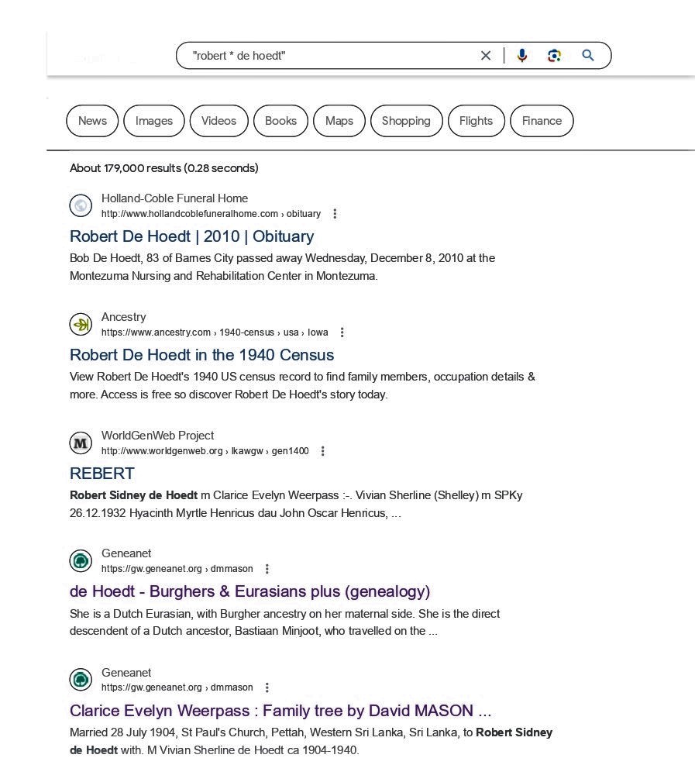Viewport: 695px width, 765px height.
Task: Open more options for WorldGenWeb result
Action: pyautogui.click(x=323, y=451)
